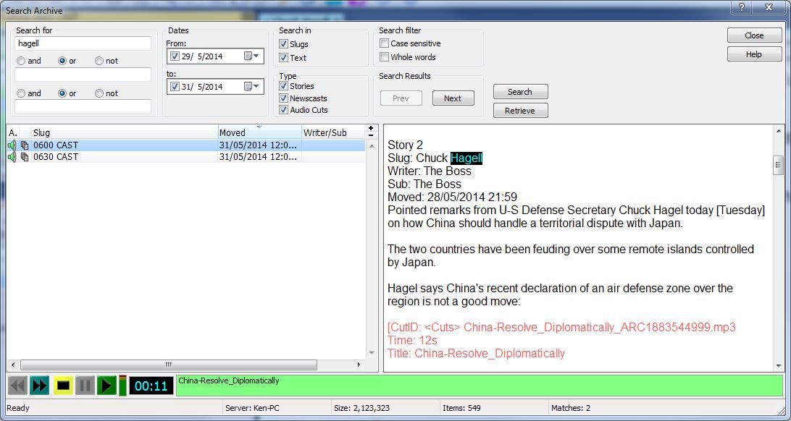791x421 pixels.
Task: Select second row 'or' radio button
Action: click(62, 93)
